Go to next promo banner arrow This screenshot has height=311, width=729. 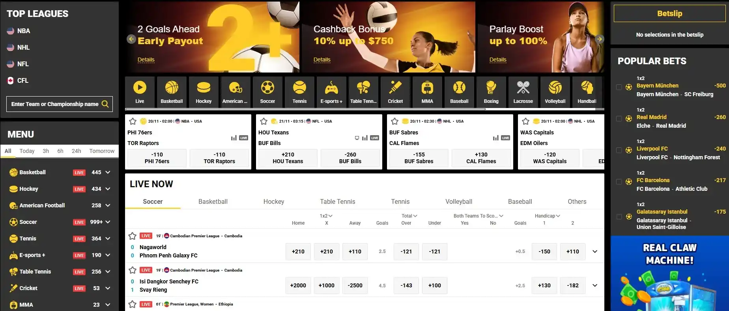coord(599,39)
